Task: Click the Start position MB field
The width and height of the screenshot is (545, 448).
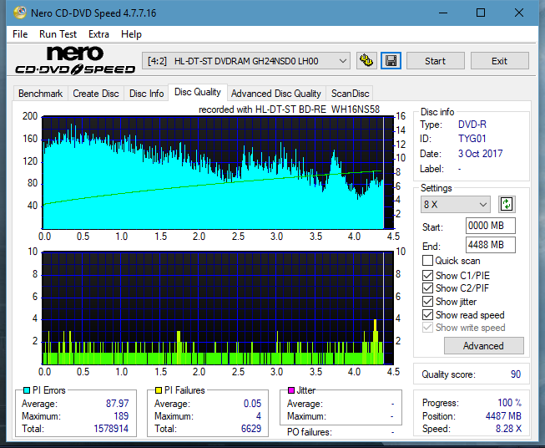Action: [491, 226]
